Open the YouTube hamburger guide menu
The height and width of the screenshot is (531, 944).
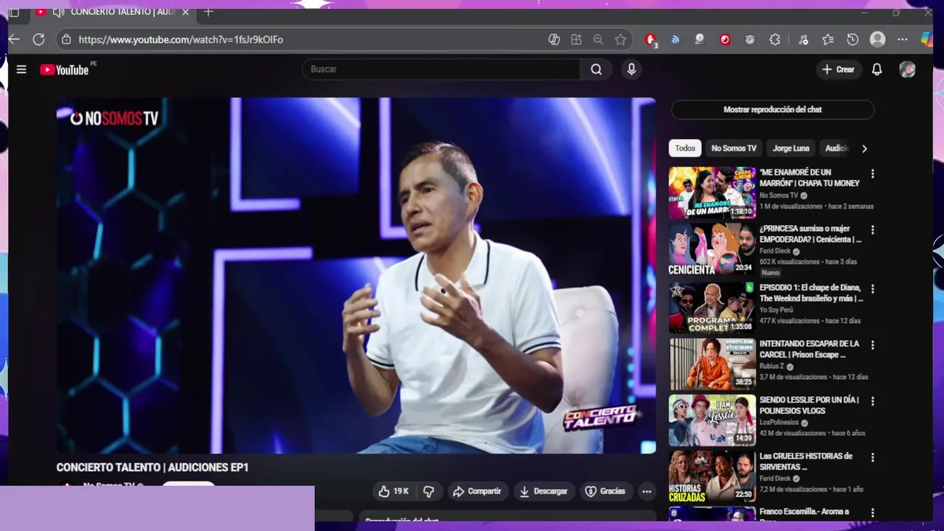tap(21, 69)
